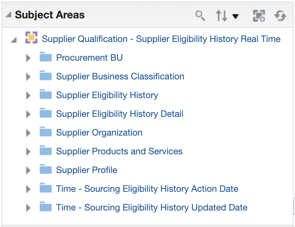Viewport: 295px width, 227px height.
Task: Click the search magnifier icon in Subject Areas
Action: [x=200, y=16]
